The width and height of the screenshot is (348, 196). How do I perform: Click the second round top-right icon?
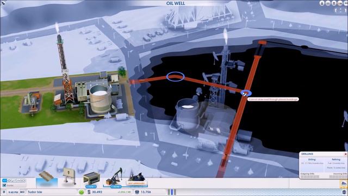pyautogui.click(x=328, y=3)
